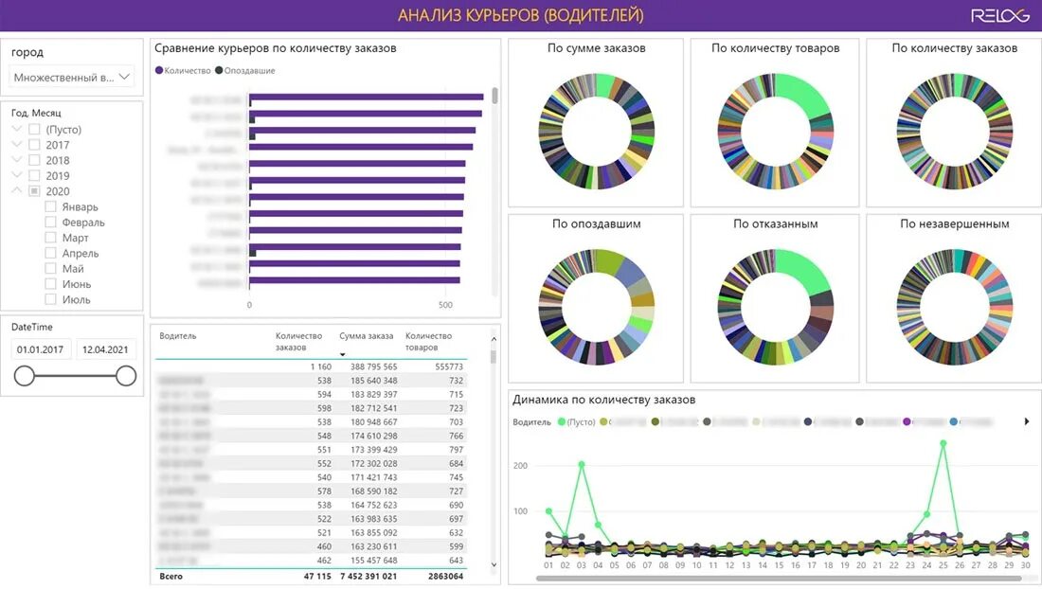Expand the 2019 year chevron
Viewport: 1042px width, 589px height.
[17, 175]
